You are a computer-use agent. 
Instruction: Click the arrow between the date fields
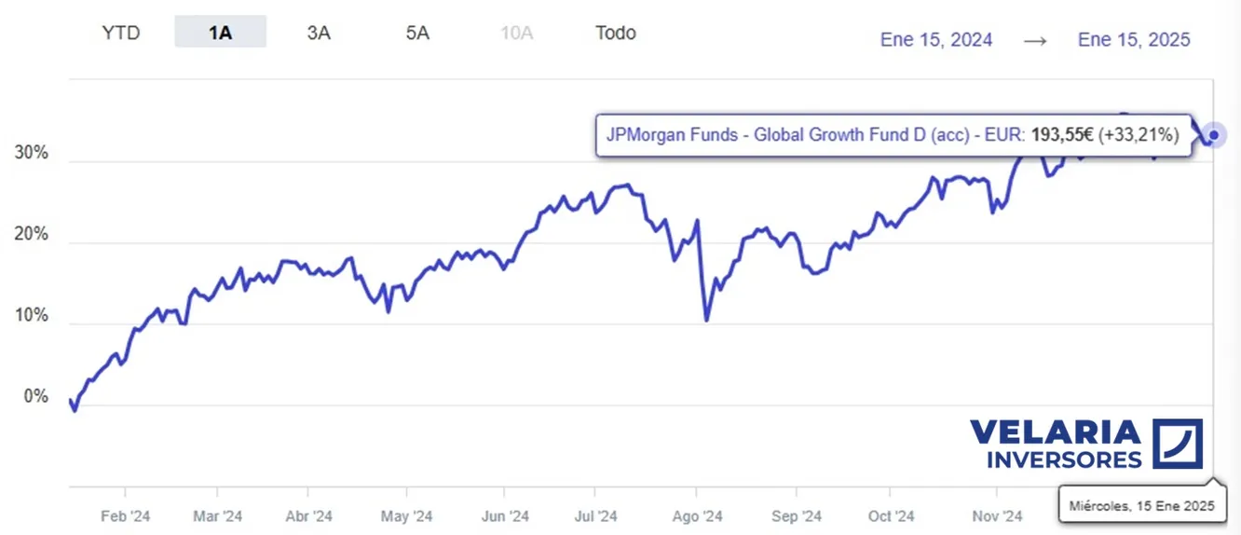tap(1035, 40)
